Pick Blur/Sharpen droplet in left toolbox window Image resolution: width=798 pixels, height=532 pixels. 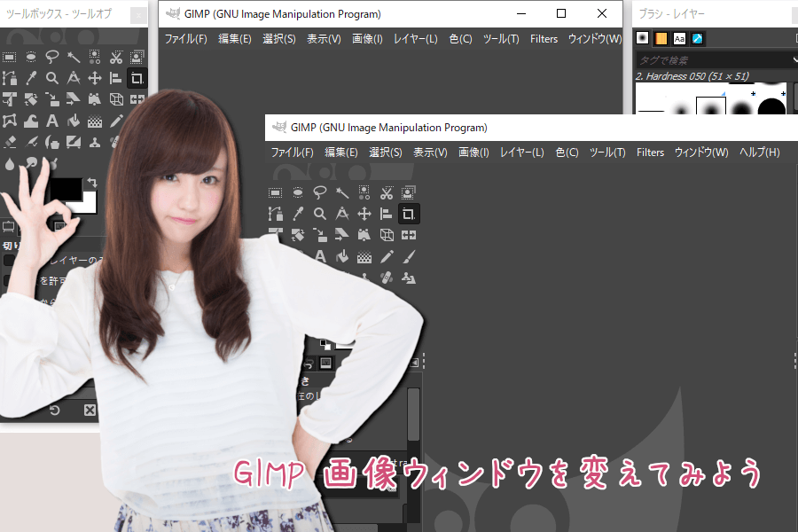click(9, 163)
